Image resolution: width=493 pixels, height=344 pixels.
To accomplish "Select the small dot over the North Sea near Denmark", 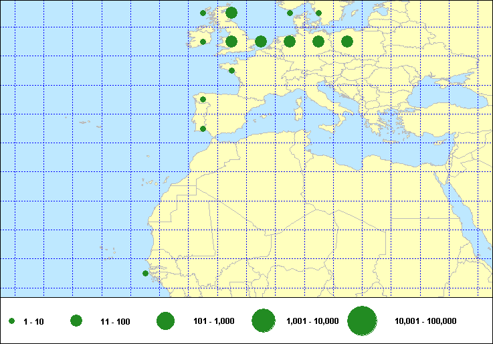I will [x=290, y=13].
